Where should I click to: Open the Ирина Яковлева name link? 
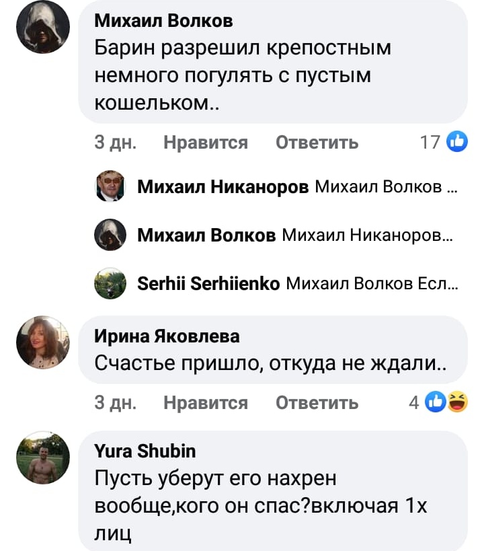166,336
